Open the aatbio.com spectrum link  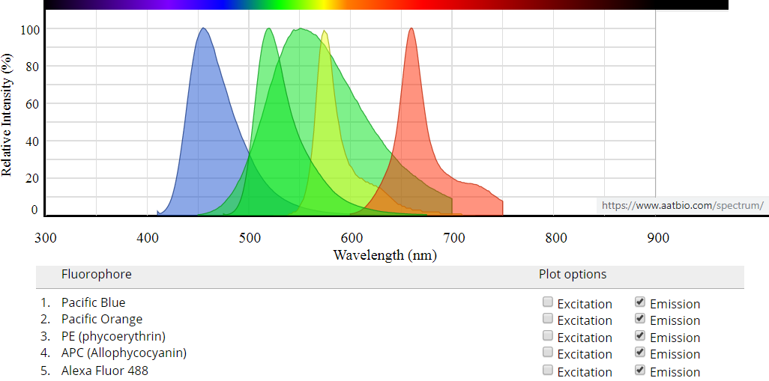[682, 205]
